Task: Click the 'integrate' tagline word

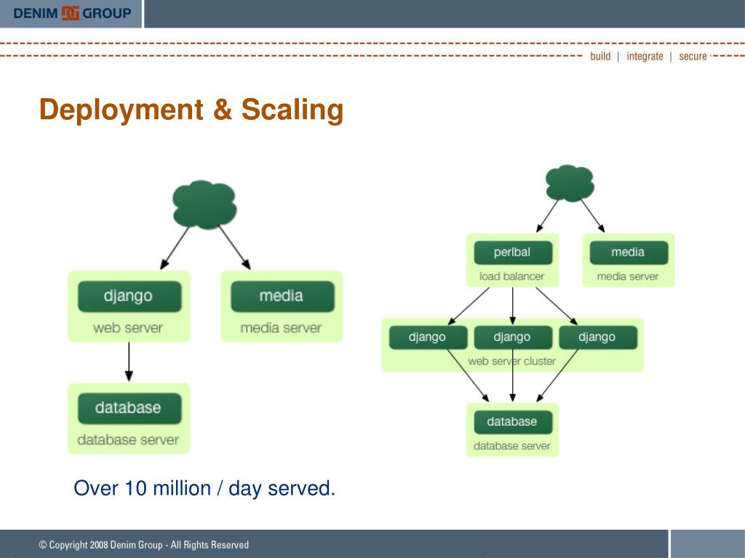Action: (x=645, y=56)
